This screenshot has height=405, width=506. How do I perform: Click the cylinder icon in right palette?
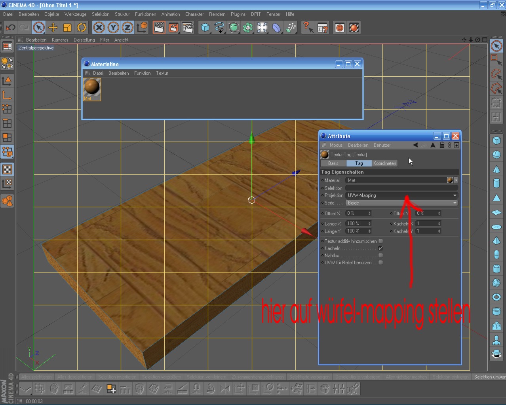pyautogui.click(x=496, y=183)
